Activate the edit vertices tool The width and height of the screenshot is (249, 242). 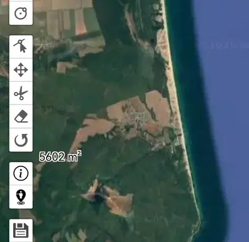21,47
